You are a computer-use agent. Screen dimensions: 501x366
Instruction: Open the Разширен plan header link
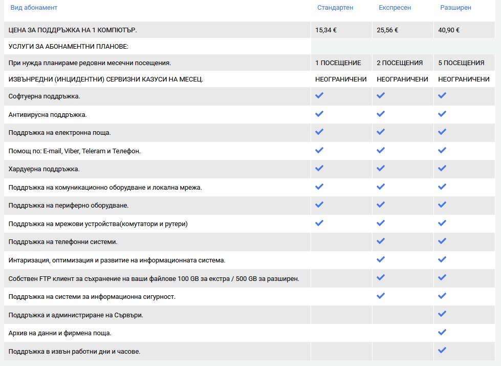coord(455,8)
